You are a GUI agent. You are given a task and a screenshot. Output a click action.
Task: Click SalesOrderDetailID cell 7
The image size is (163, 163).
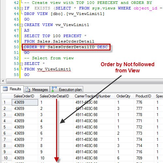[x=56, y=140]
